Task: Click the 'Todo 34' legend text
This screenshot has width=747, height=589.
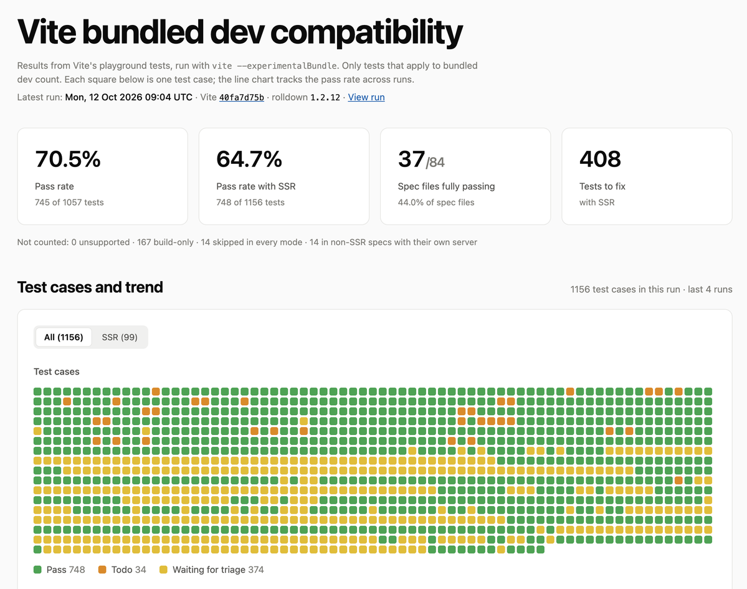Action: point(128,570)
